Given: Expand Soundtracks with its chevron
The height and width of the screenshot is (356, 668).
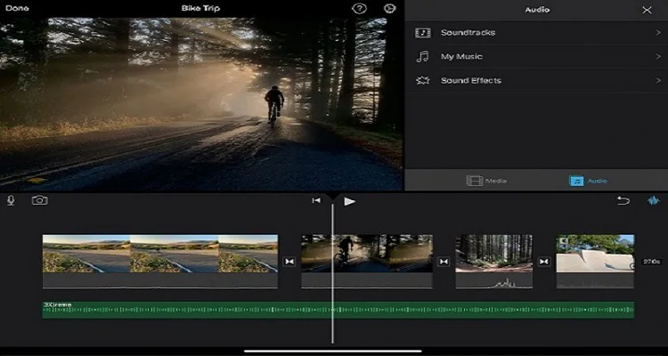Looking at the screenshot, I should (x=658, y=32).
